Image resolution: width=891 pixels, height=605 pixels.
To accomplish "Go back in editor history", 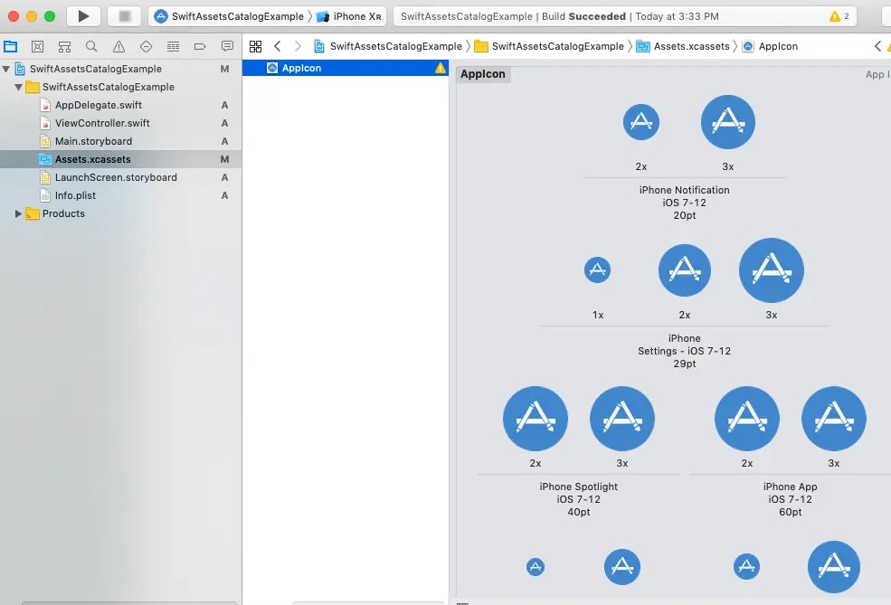I will [278, 46].
